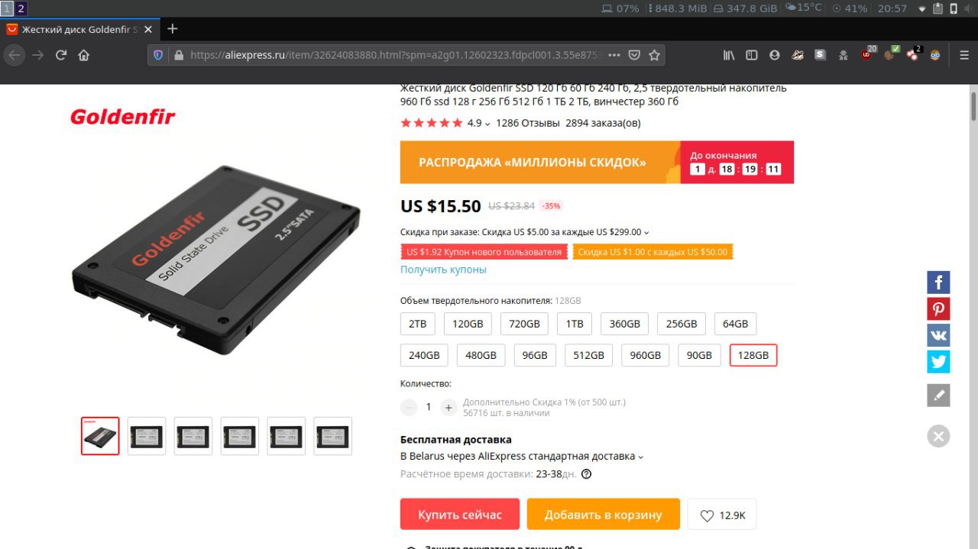Share the product on Facebook

[938, 283]
